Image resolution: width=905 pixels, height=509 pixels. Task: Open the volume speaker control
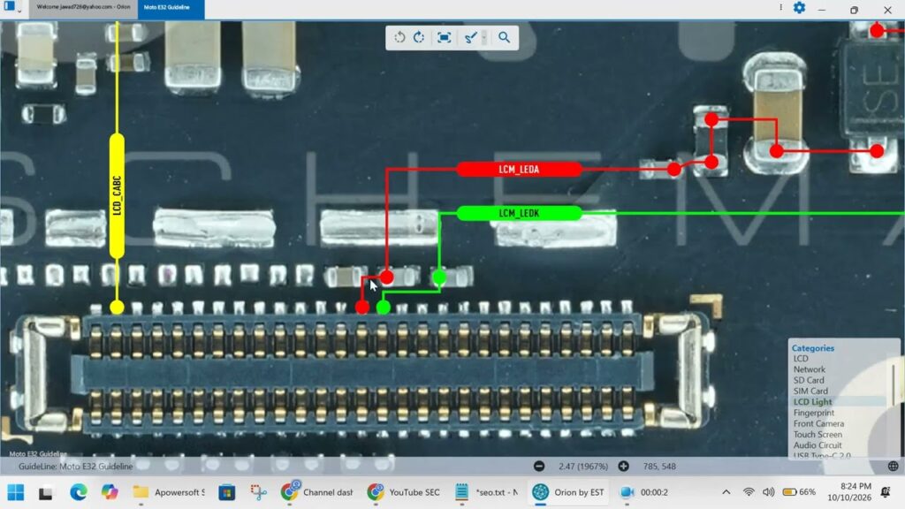coord(768,492)
